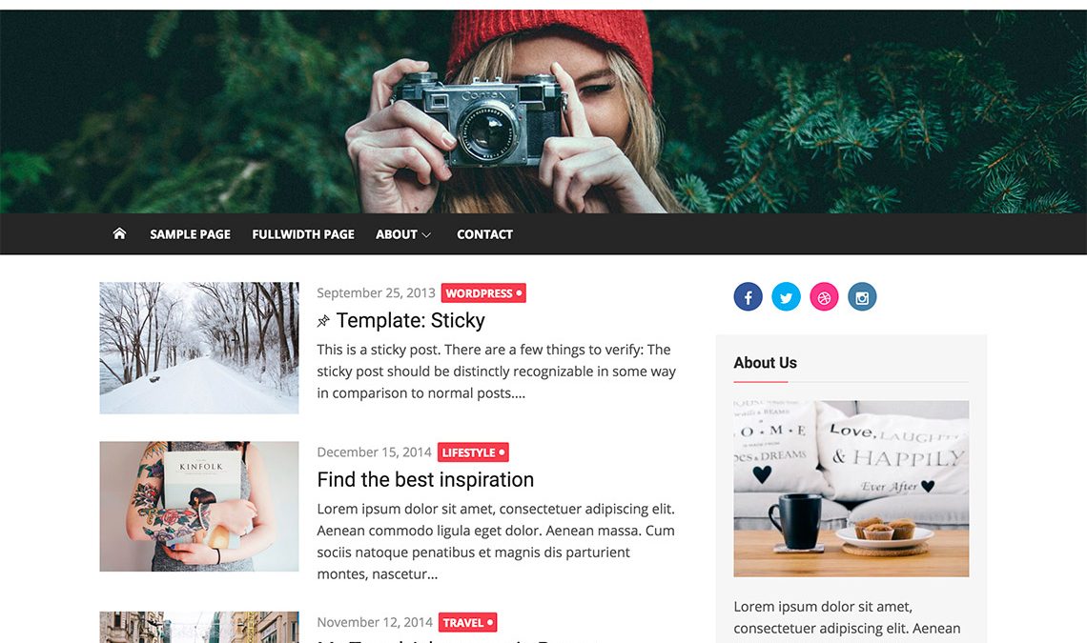The width and height of the screenshot is (1087, 643).
Task: Click the header photo of woman with camera
Action: [x=543, y=111]
